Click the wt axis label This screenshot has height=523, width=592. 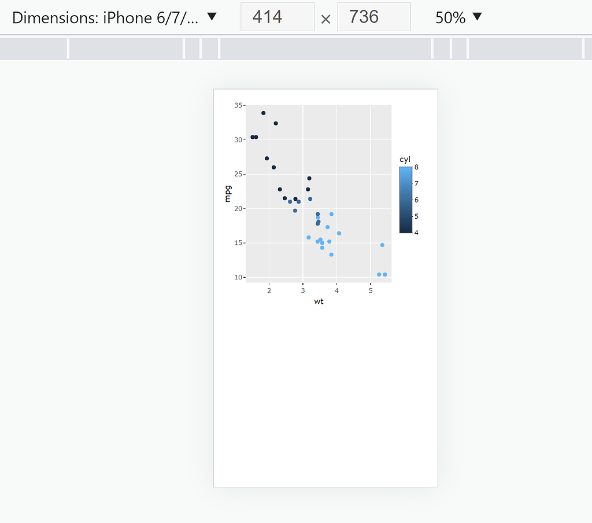pos(318,301)
